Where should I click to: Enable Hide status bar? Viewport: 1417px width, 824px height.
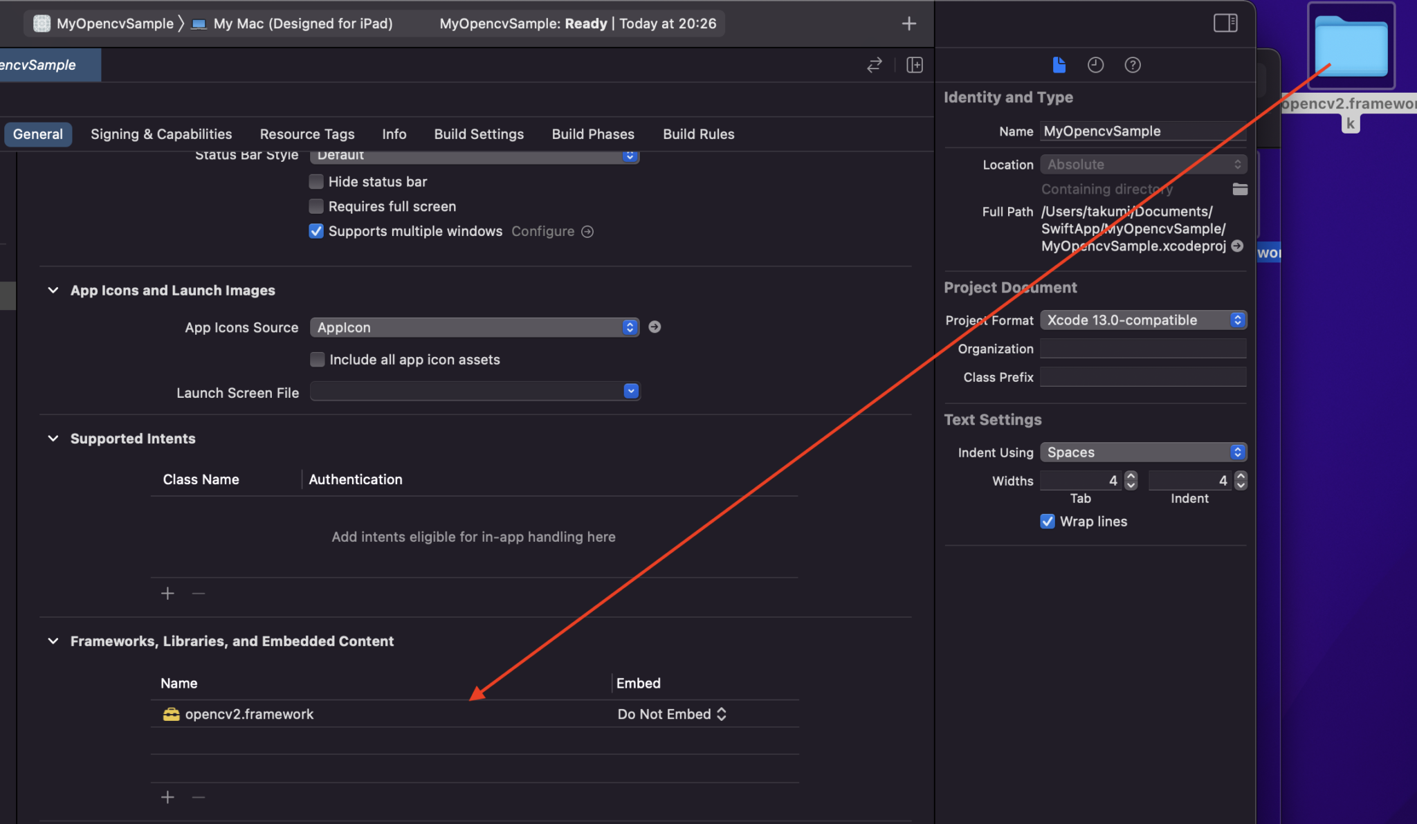click(x=316, y=181)
